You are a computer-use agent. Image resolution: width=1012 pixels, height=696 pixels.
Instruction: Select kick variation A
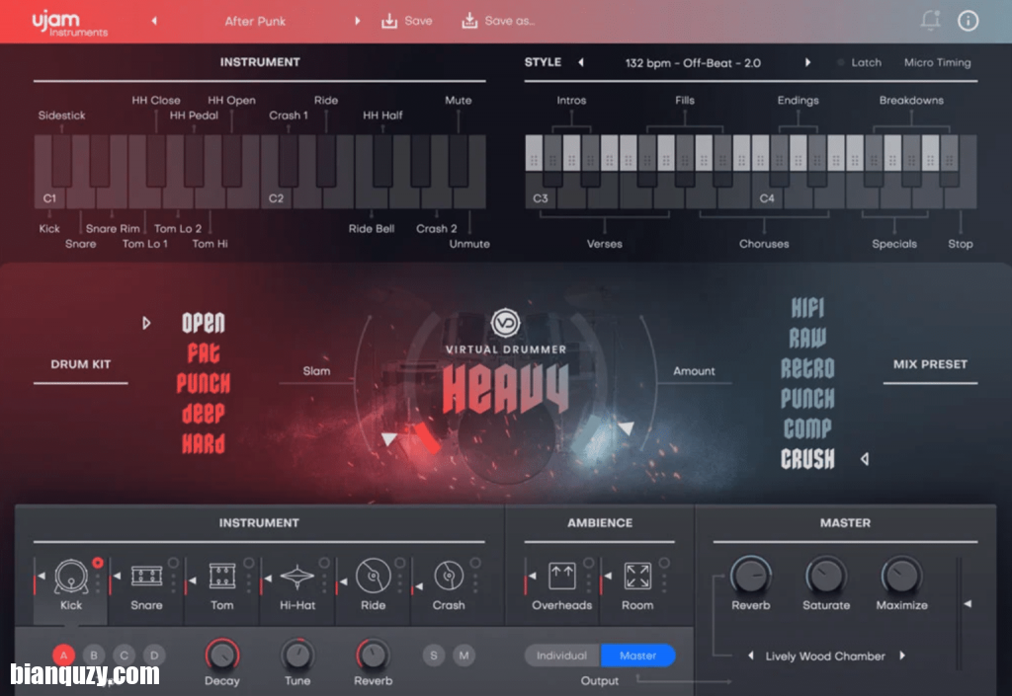click(x=63, y=656)
